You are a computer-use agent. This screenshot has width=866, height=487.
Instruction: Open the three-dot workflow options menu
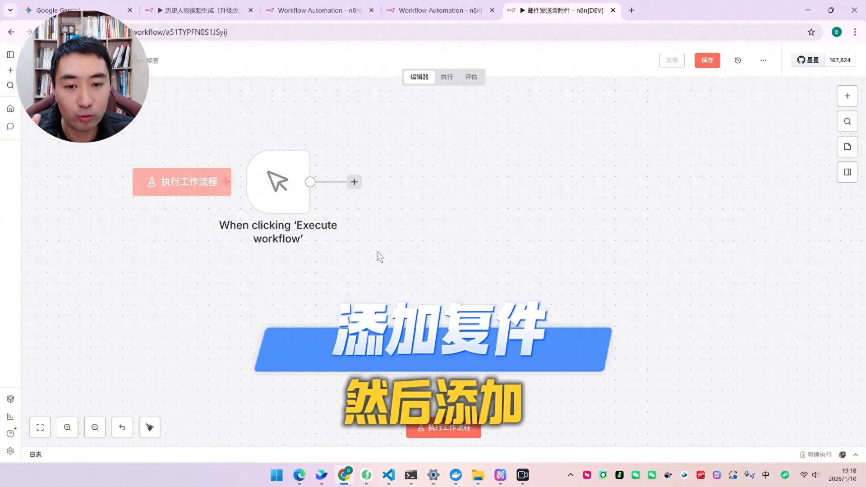(x=763, y=60)
